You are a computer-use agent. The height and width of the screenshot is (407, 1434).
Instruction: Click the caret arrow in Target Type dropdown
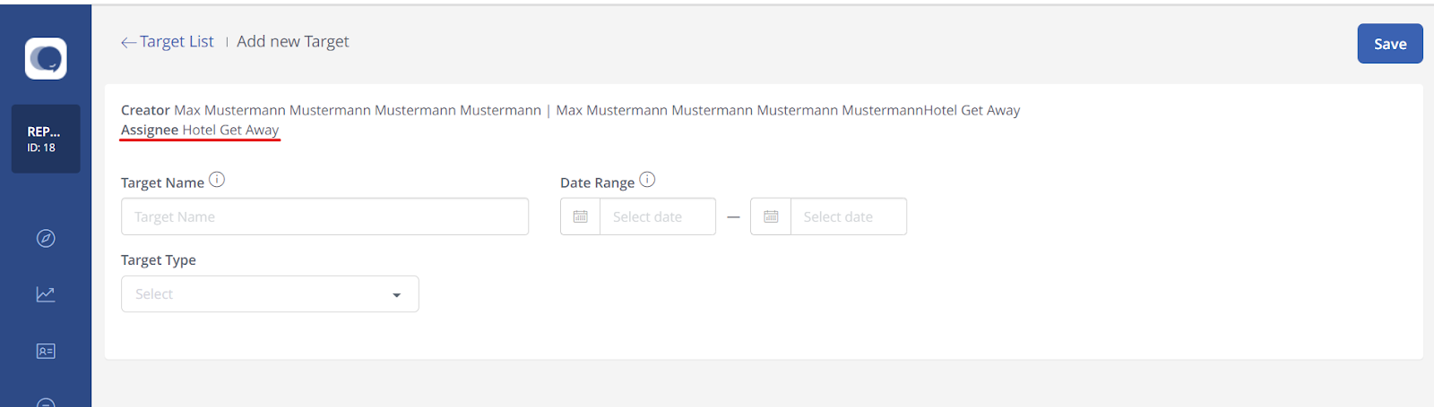[x=396, y=295]
